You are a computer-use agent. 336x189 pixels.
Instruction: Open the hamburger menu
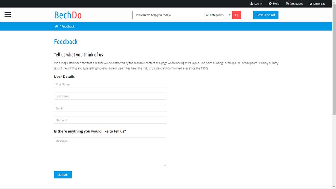(8, 14)
